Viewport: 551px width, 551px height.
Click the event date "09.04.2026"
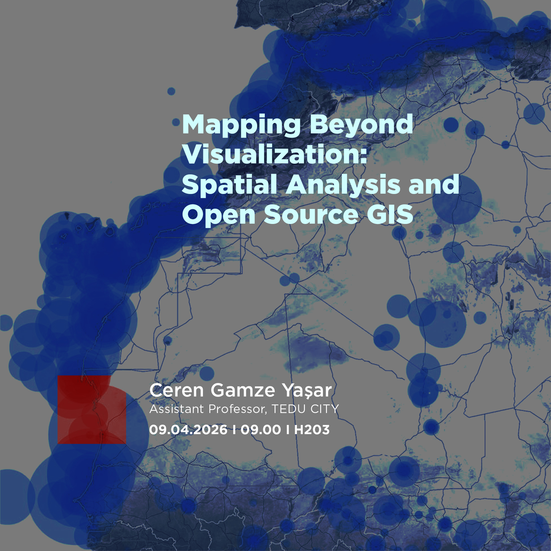[188, 430]
